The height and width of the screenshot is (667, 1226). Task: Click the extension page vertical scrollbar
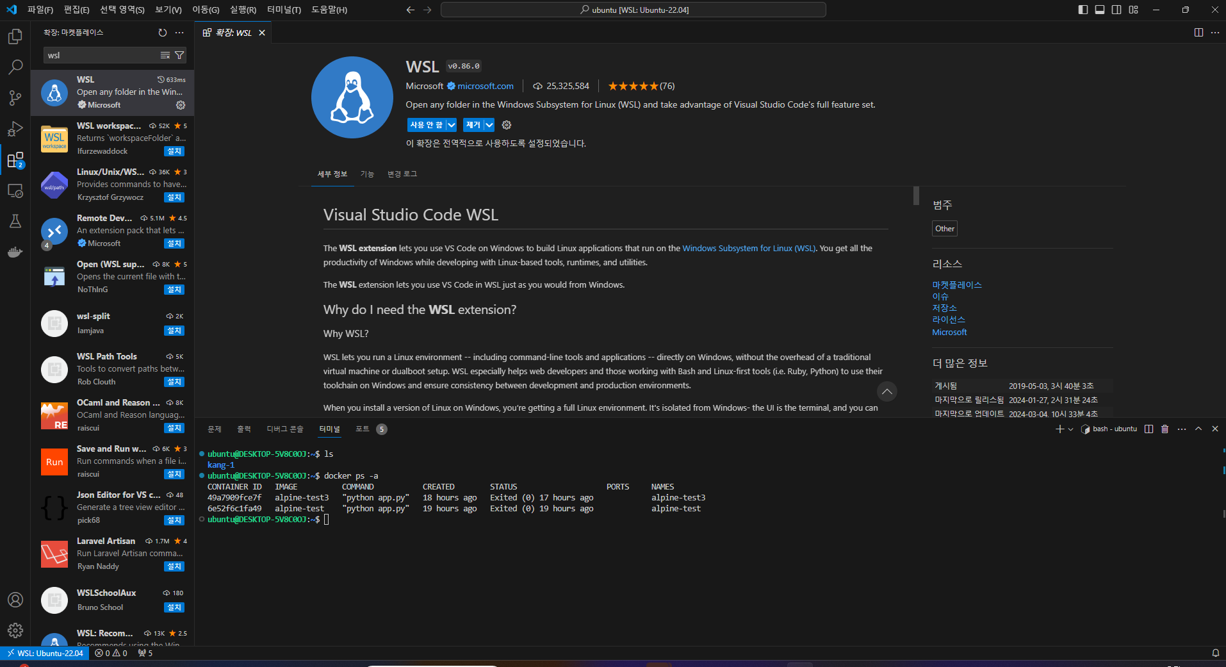click(916, 196)
